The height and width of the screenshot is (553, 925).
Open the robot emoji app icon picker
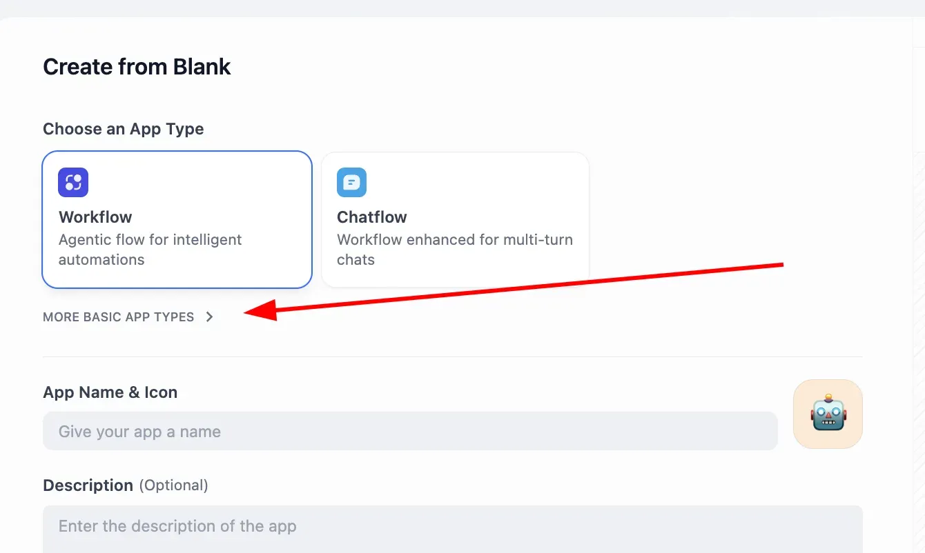pyautogui.click(x=828, y=414)
